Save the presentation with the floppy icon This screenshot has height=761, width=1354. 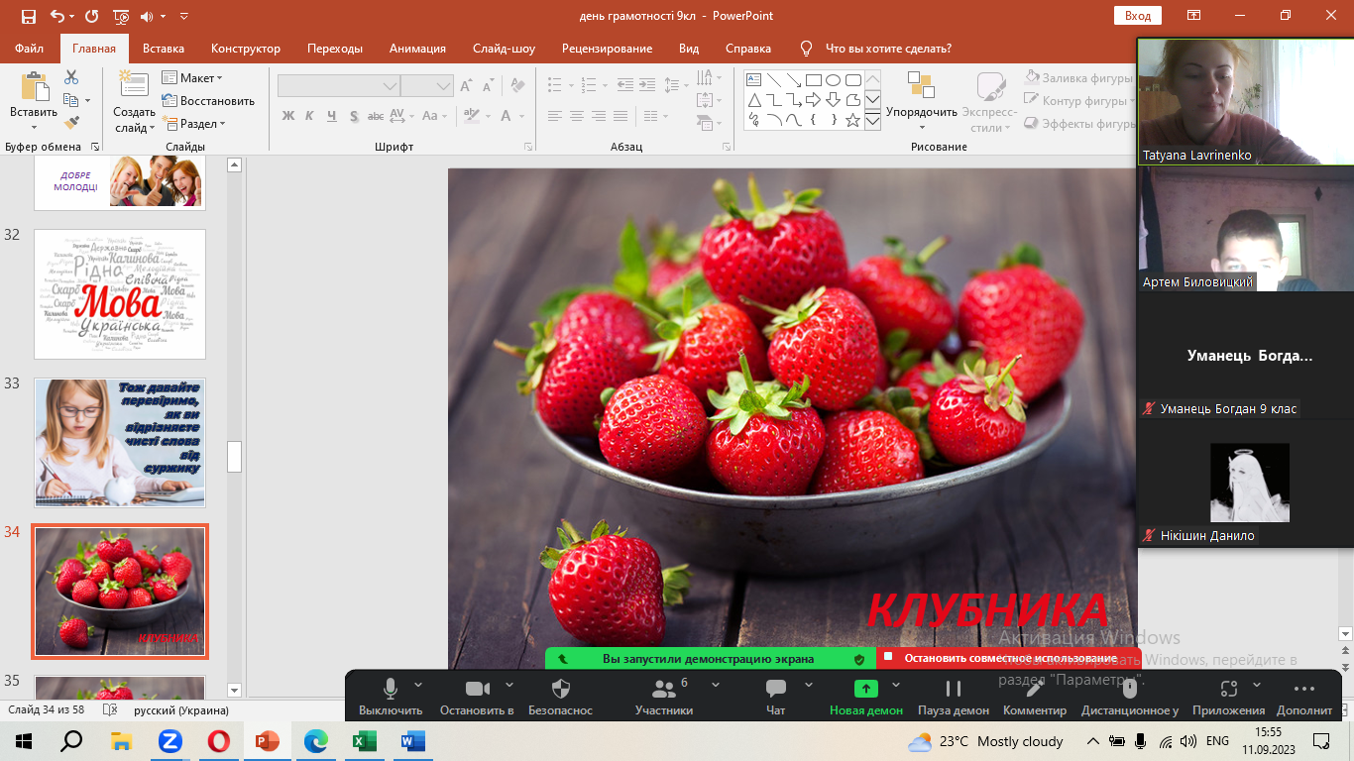[28, 16]
